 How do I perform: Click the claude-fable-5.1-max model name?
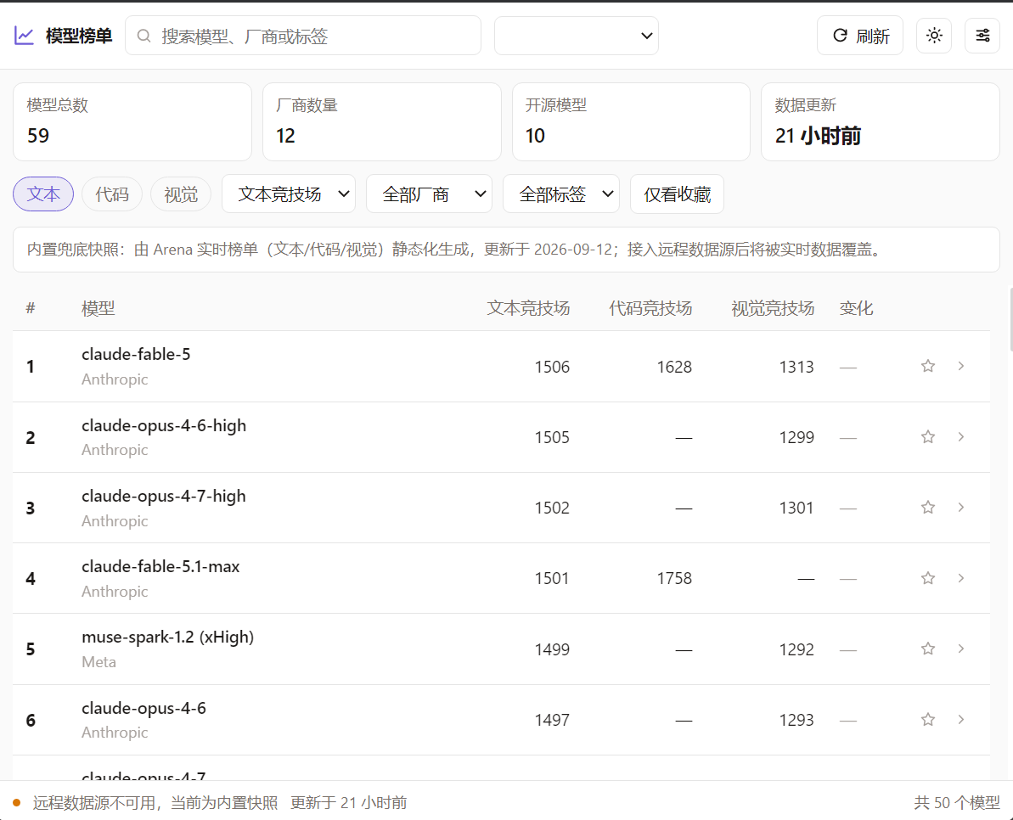click(x=160, y=566)
